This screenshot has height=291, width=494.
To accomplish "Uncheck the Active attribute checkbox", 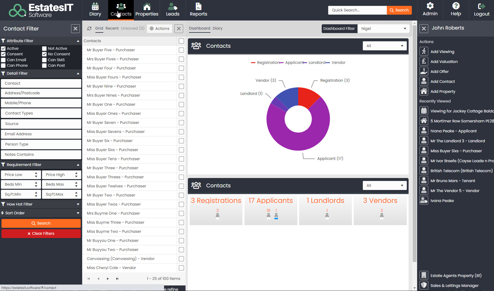I will (x=4, y=49).
